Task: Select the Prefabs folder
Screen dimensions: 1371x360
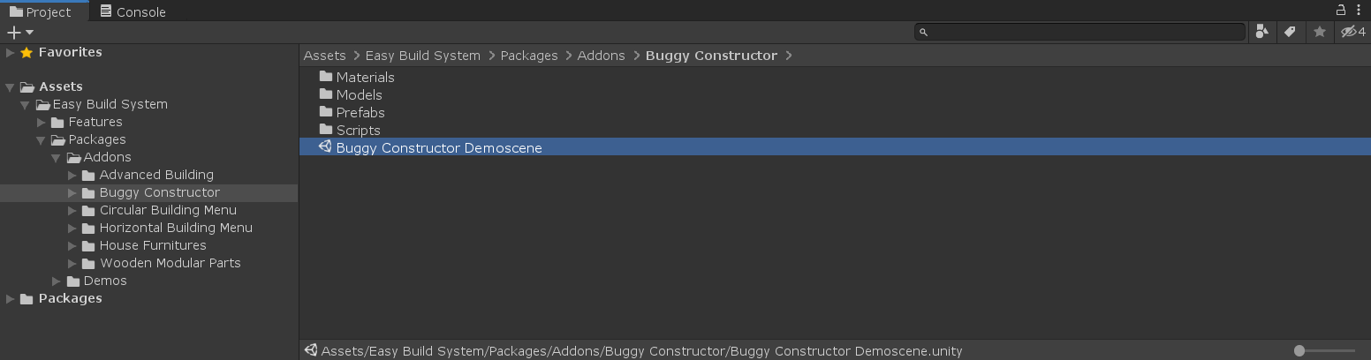Action: click(360, 112)
